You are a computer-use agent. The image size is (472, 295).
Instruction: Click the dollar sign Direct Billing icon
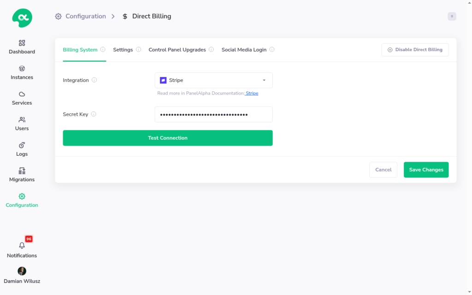125,16
